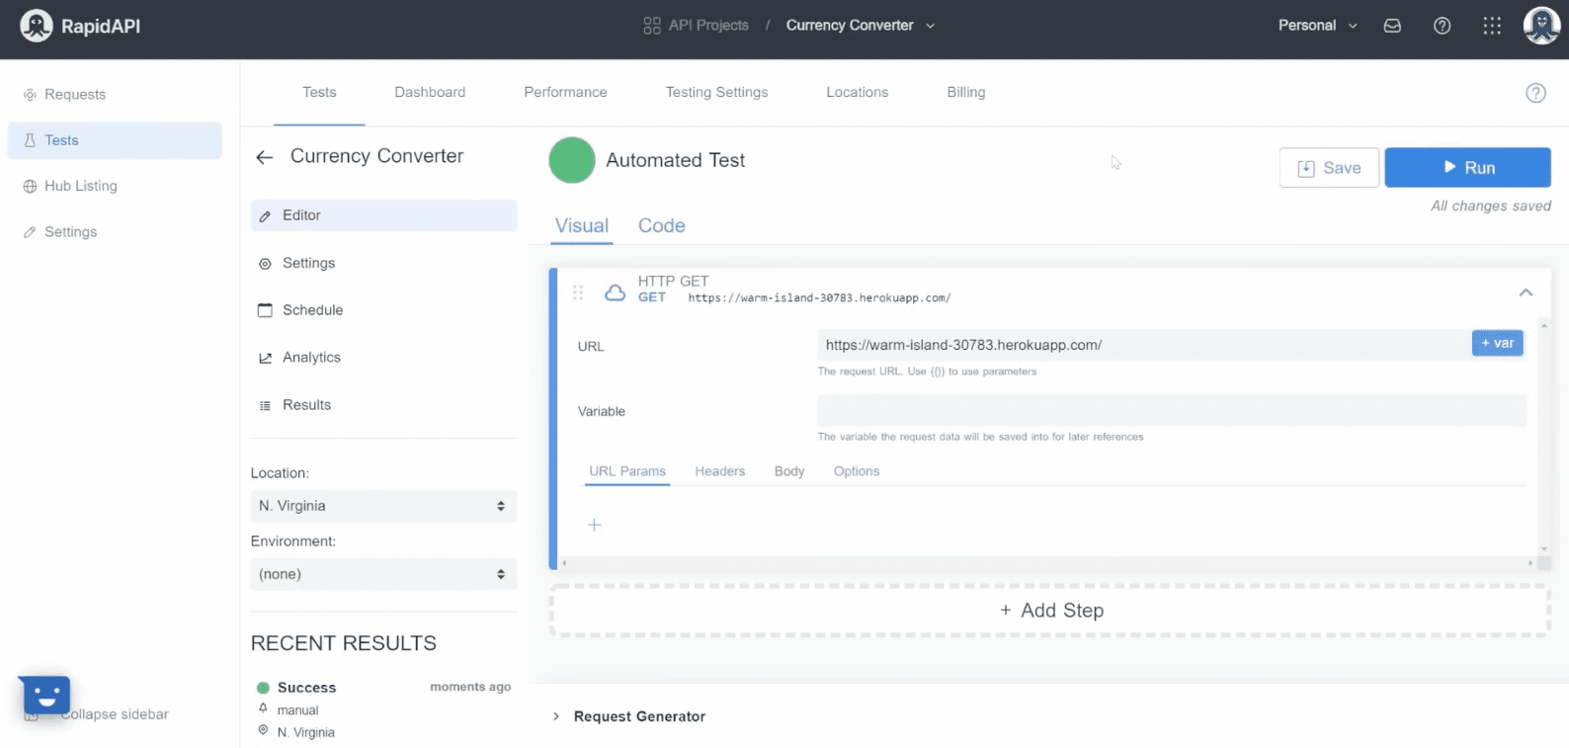Viewport: 1569px width, 748px height.
Task: Click the URL input field
Action: pyautogui.click(x=1144, y=345)
